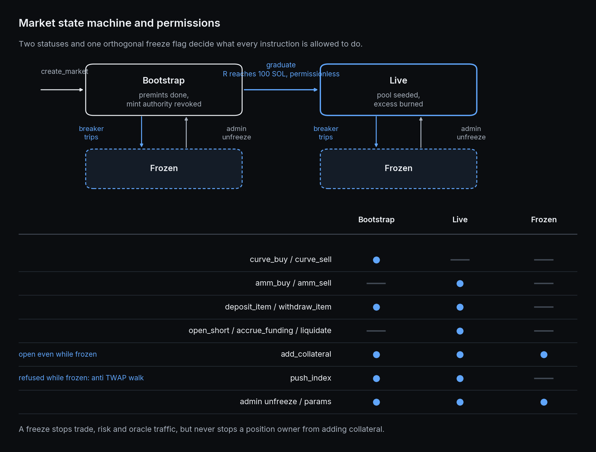The width and height of the screenshot is (596, 452).
Task: Click the Bootstrap state box
Action: pyautogui.click(x=164, y=90)
